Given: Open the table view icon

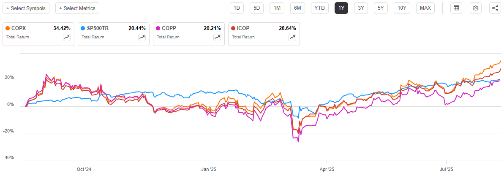Looking at the screenshot, I should point(456,8).
